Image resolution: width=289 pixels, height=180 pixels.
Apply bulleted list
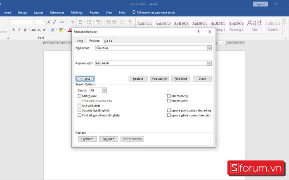[81, 22]
